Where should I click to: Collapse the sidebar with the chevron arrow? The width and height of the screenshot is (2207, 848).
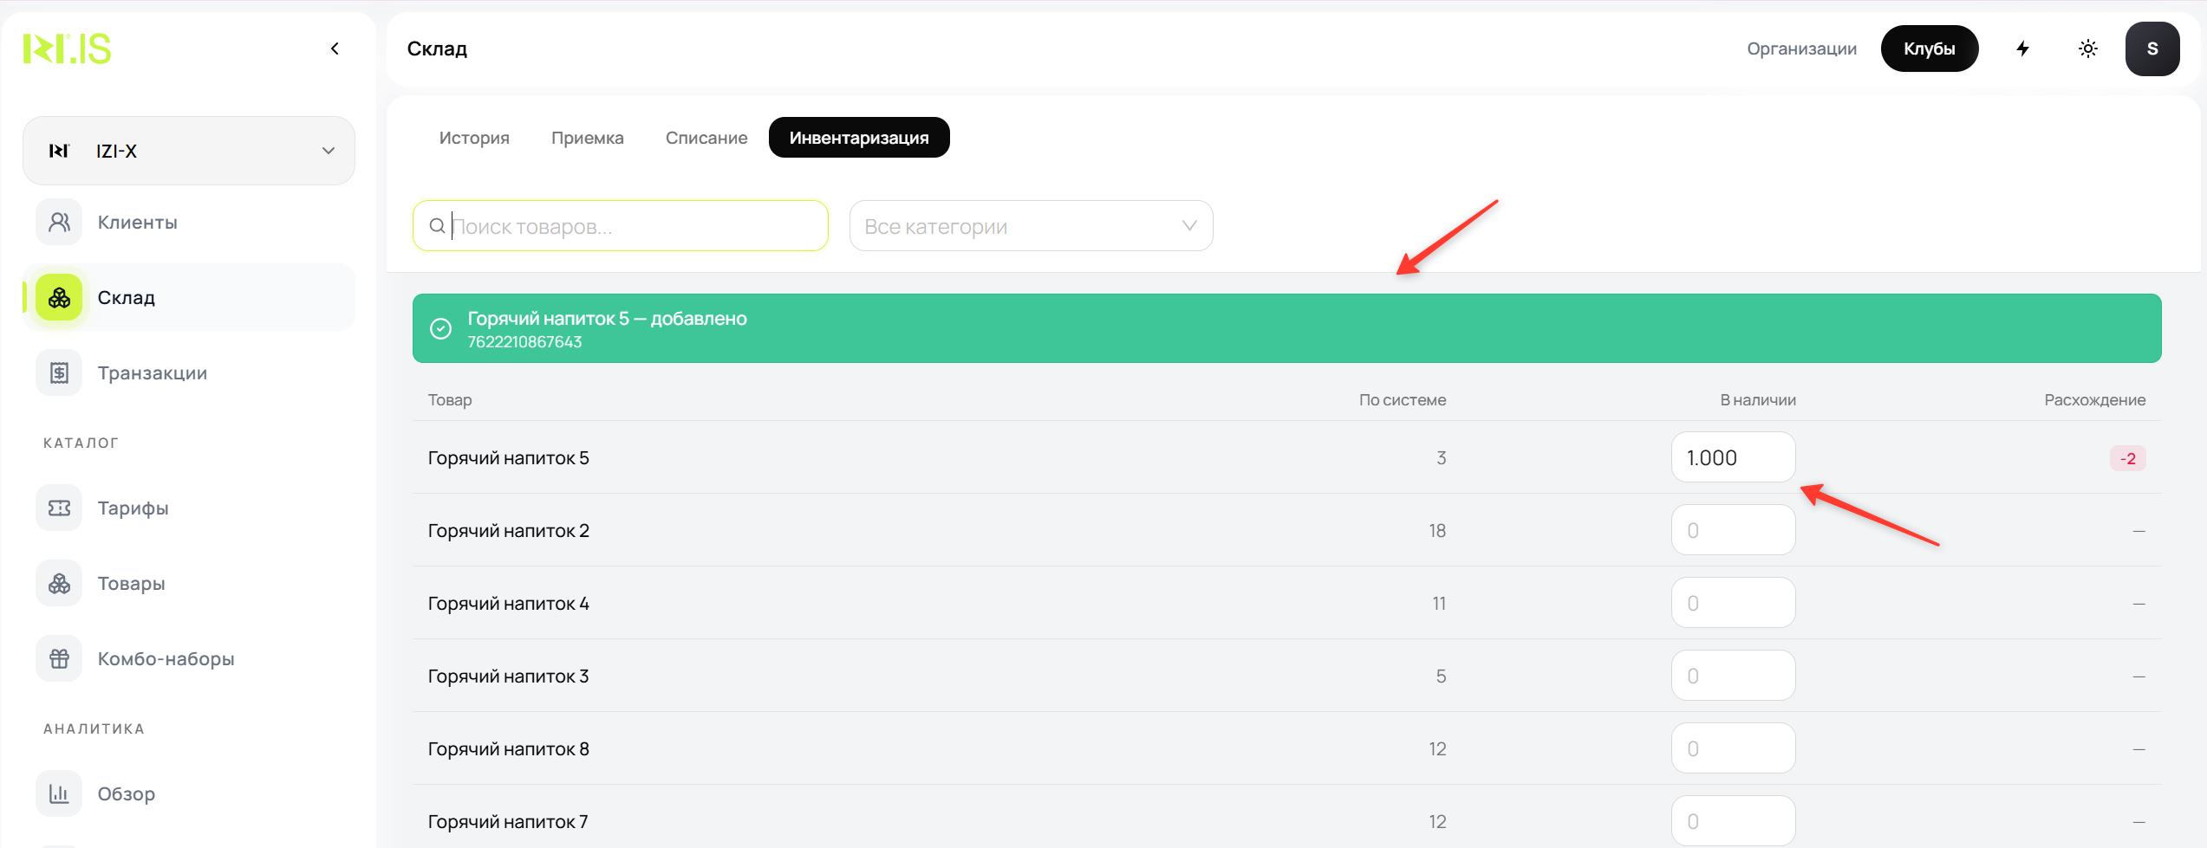point(335,49)
